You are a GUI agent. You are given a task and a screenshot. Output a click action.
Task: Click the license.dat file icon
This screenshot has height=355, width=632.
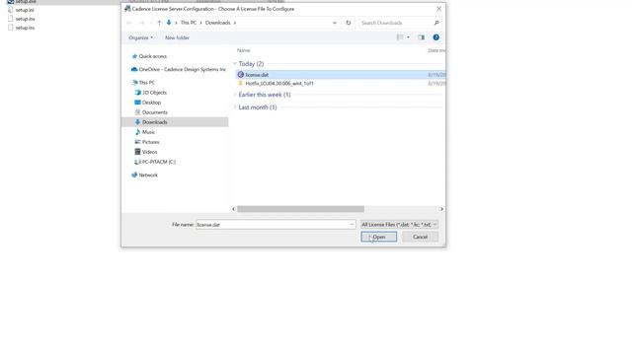[x=241, y=75]
